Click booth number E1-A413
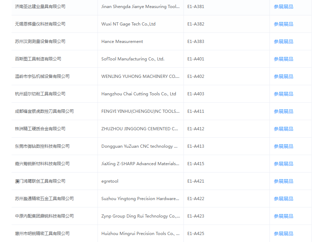317x242 pixels. click(196, 146)
